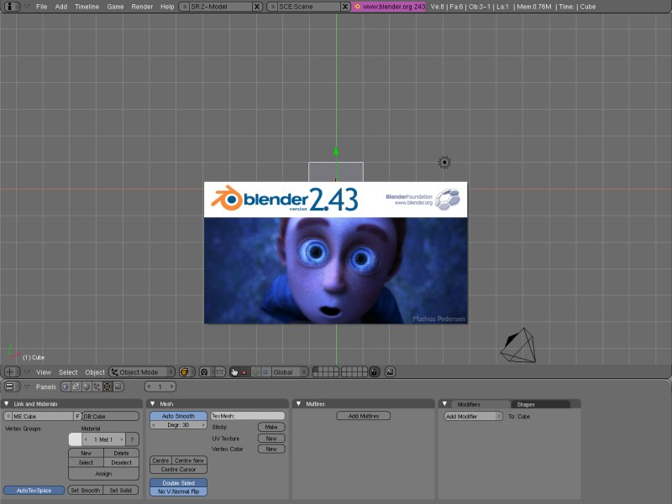Open the 3D view Select menu
Image resolution: width=672 pixels, height=504 pixels.
[68, 372]
